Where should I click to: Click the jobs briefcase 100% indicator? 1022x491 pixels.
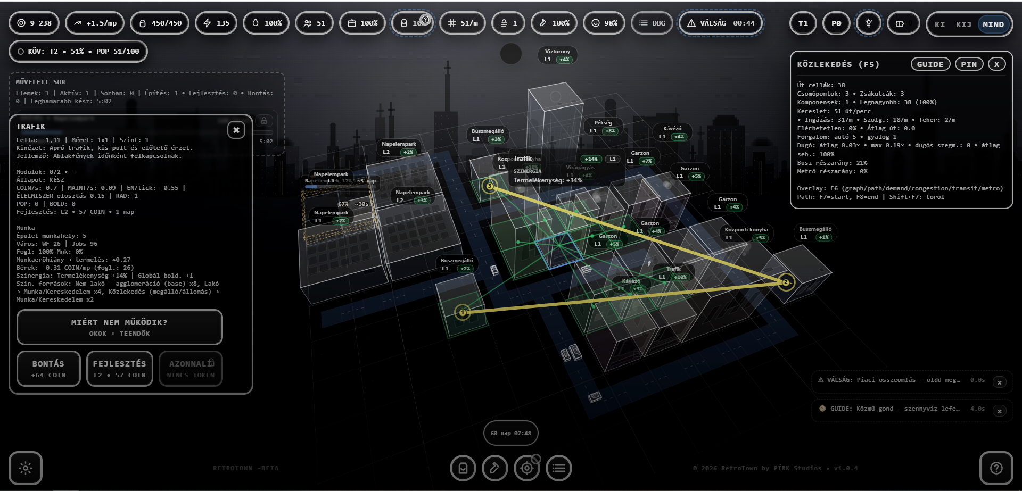tap(362, 23)
